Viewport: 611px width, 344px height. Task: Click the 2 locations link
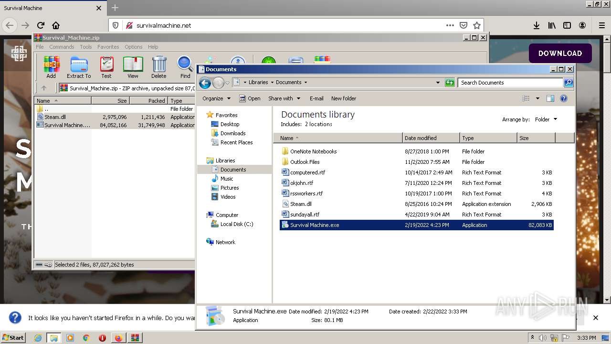pyautogui.click(x=318, y=124)
